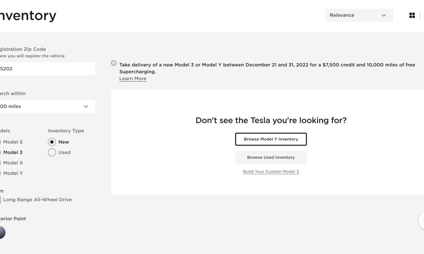Click Browse Model Y Inventory button
The height and width of the screenshot is (254, 424).
click(x=271, y=139)
